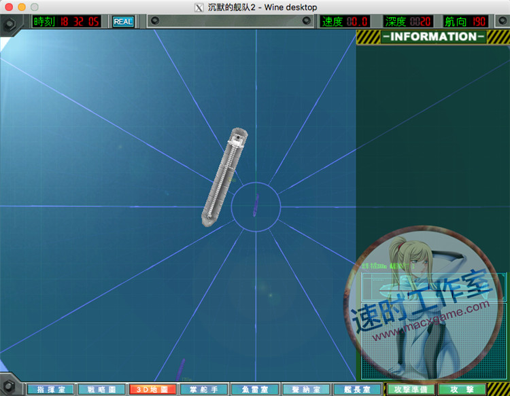Select the highlighted 3D地圖 tab
The width and height of the screenshot is (510, 396).
[152, 389]
